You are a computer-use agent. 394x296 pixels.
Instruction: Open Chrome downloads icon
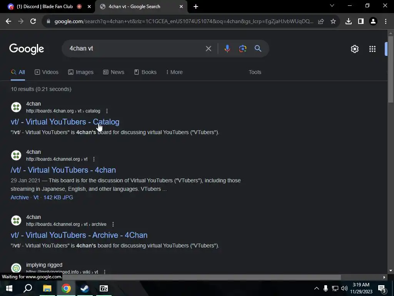point(349,22)
